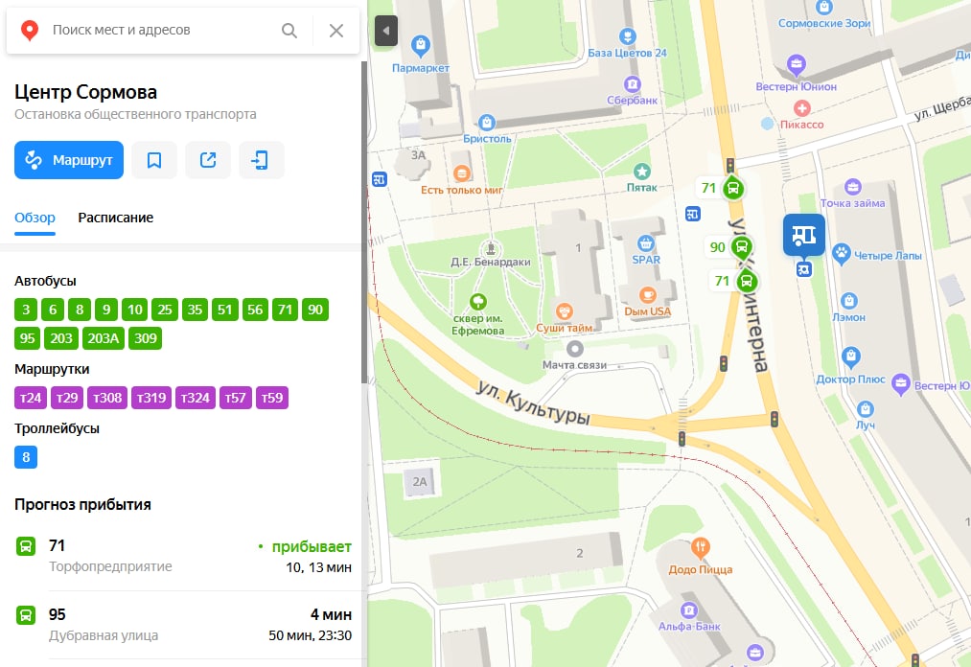Click the side panel vertical scrollbar

(364, 223)
